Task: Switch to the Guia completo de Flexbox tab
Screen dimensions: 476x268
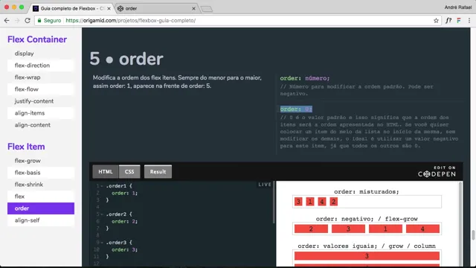Action: click(x=71, y=8)
